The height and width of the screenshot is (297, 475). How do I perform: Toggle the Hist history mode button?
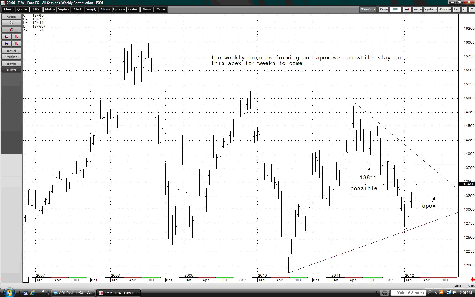click(11, 70)
